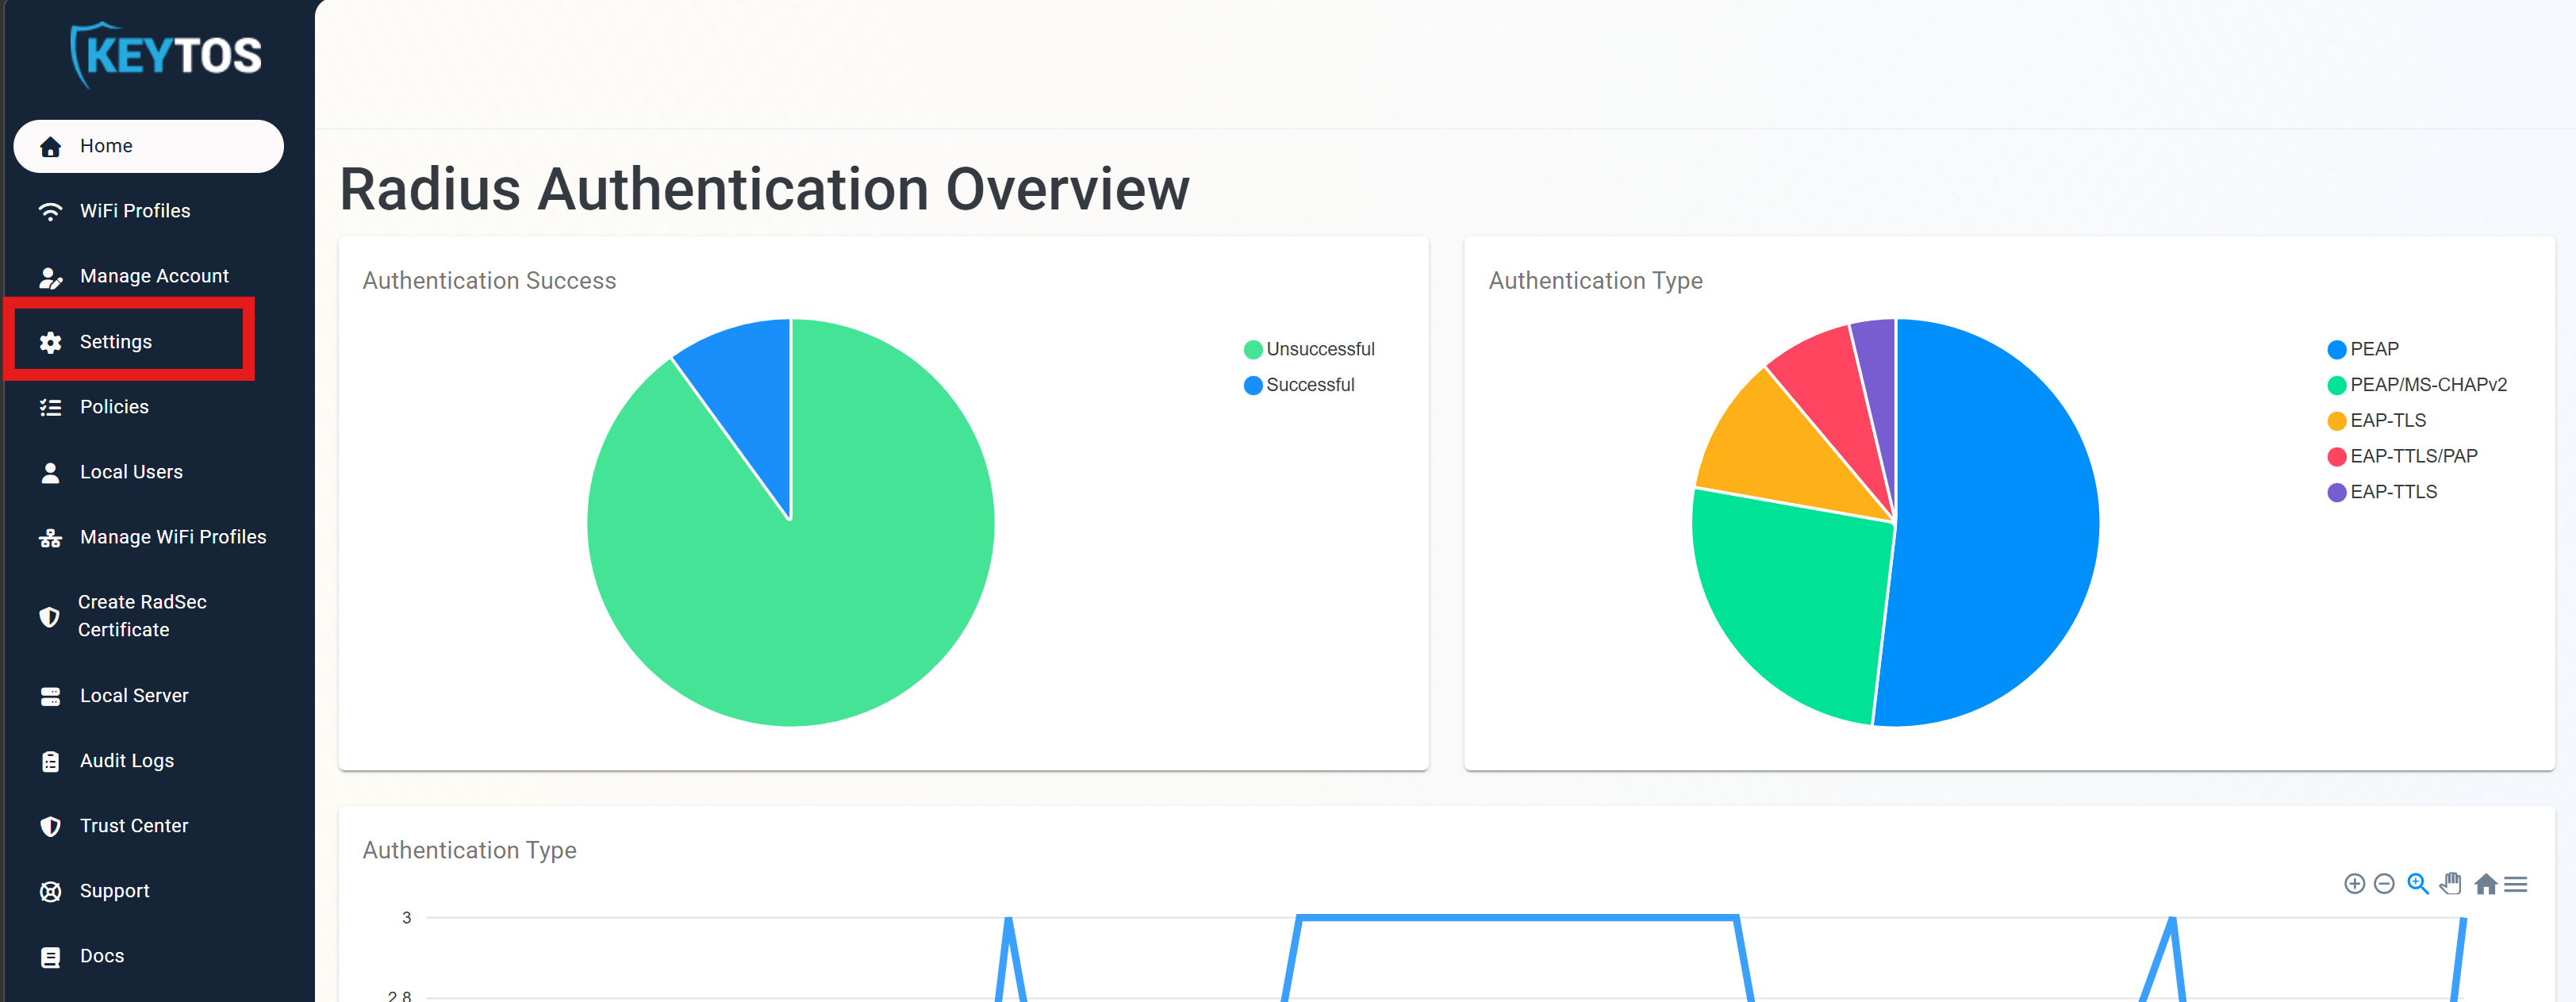Click the Trust Center shield icon
This screenshot has height=1002, width=2576.
[x=50, y=826]
